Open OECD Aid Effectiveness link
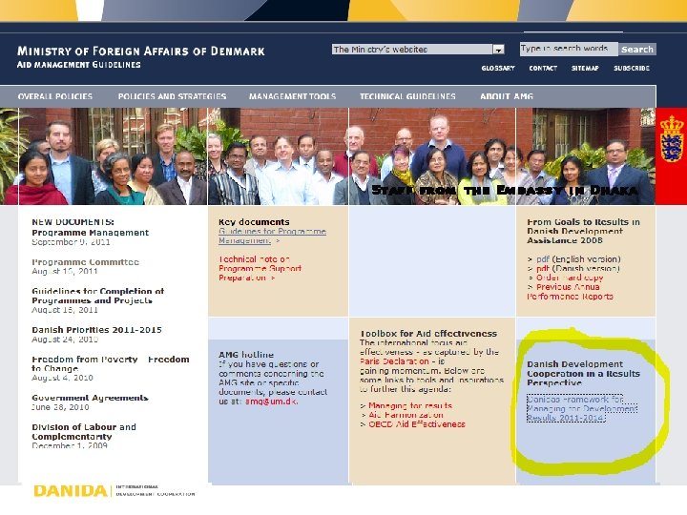Image resolution: width=687 pixels, height=515 pixels. (417, 423)
